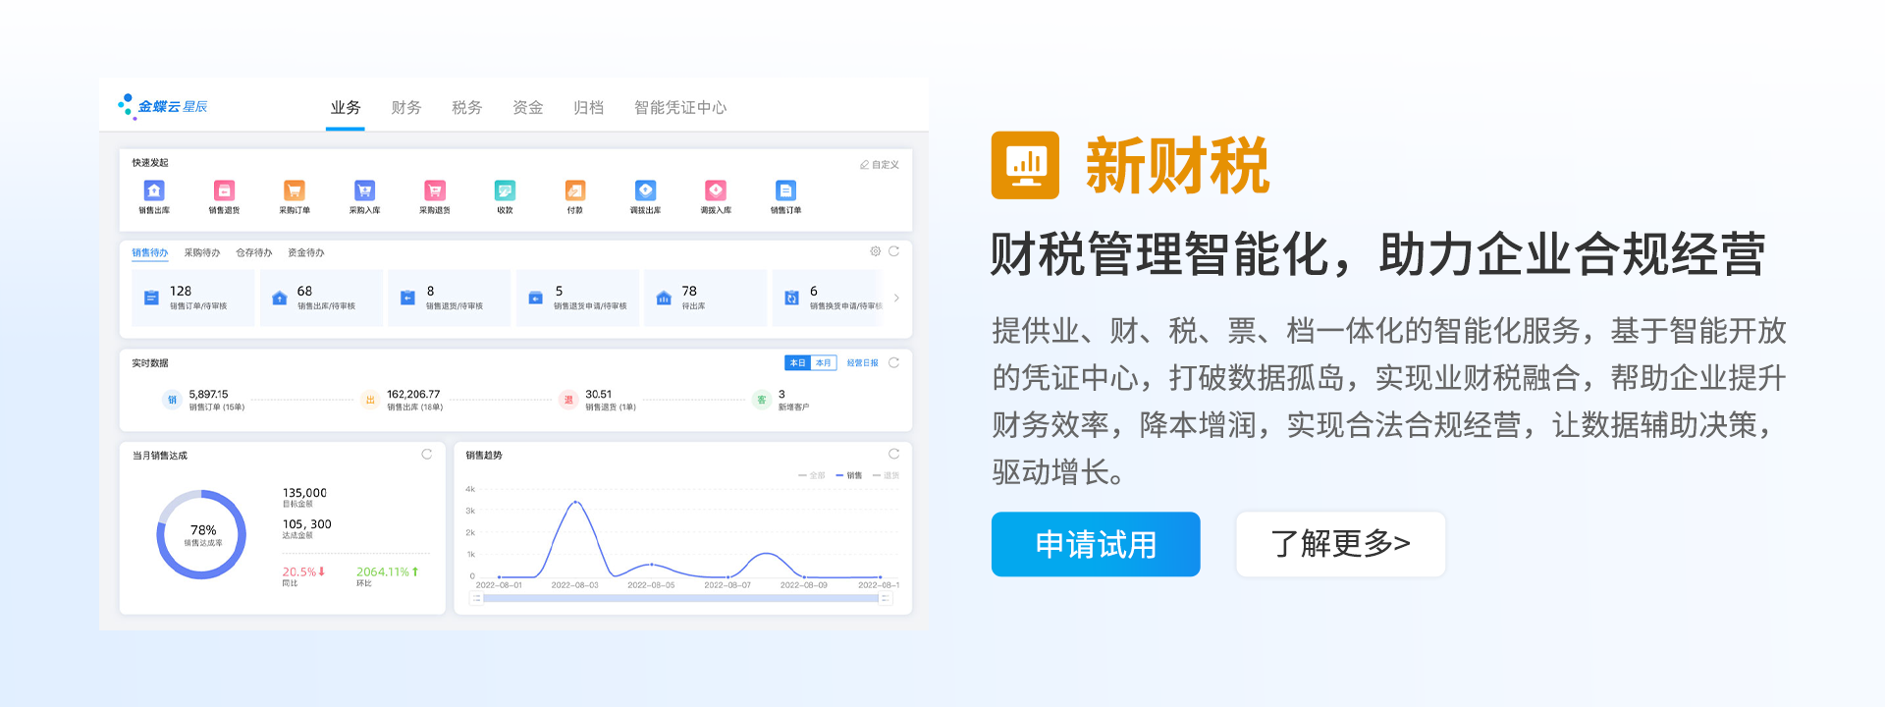Screen dimensions: 1885x707
Task: Refresh the 销售趋势 chart panel
Action: pyautogui.click(x=893, y=454)
